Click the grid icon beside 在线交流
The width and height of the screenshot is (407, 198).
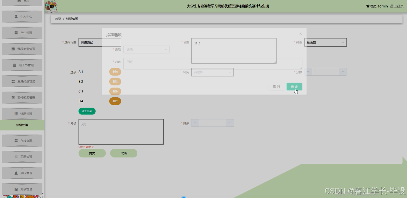pos(16,141)
